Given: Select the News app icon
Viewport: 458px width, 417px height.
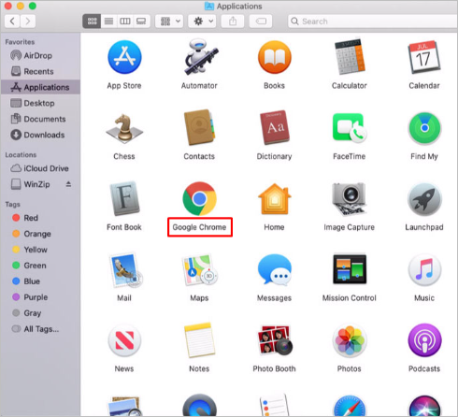Looking at the screenshot, I should (x=124, y=340).
